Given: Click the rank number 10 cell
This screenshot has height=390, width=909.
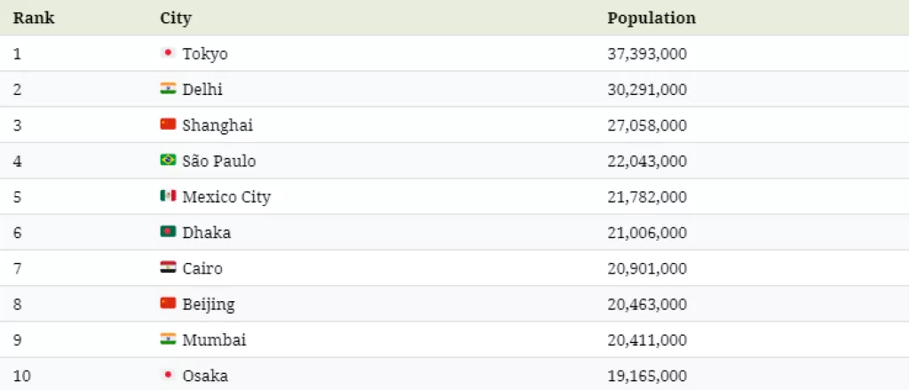Looking at the screenshot, I should [x=22, y=376].
